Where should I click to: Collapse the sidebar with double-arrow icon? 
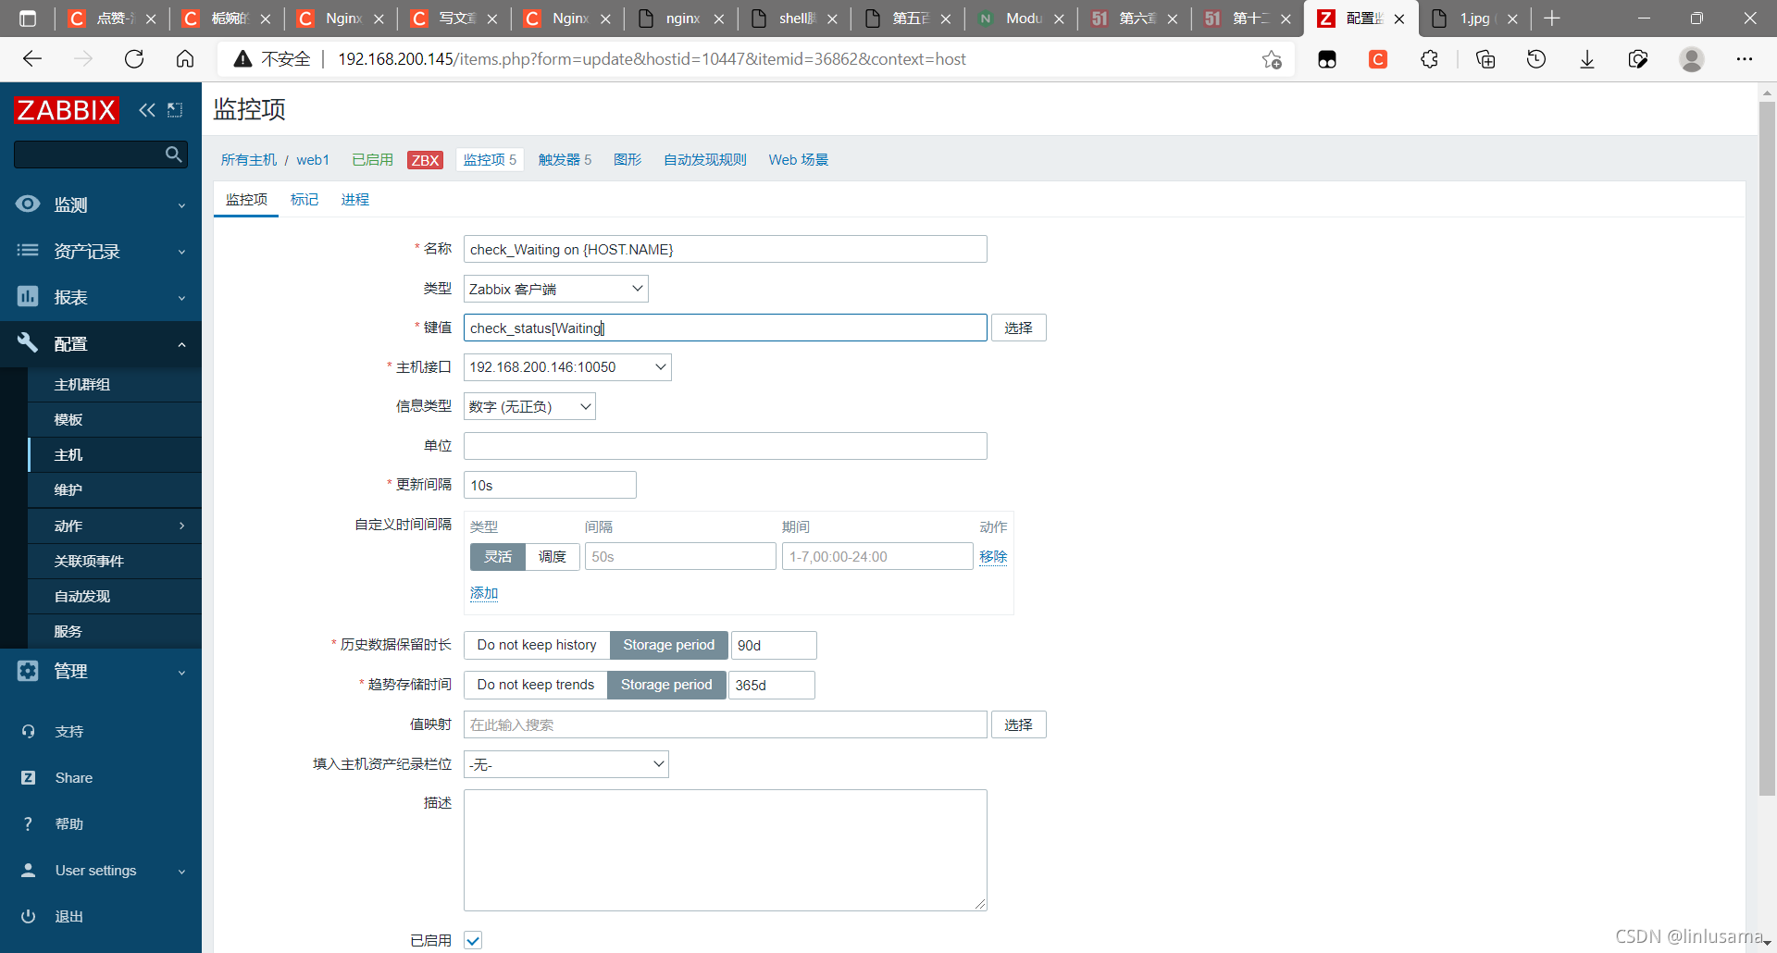pyautogui.click(x=146, y=110)
